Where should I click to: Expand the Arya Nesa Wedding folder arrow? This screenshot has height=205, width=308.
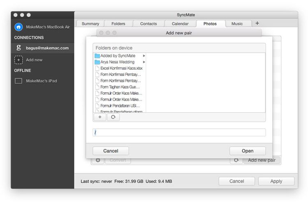point(144,62)
